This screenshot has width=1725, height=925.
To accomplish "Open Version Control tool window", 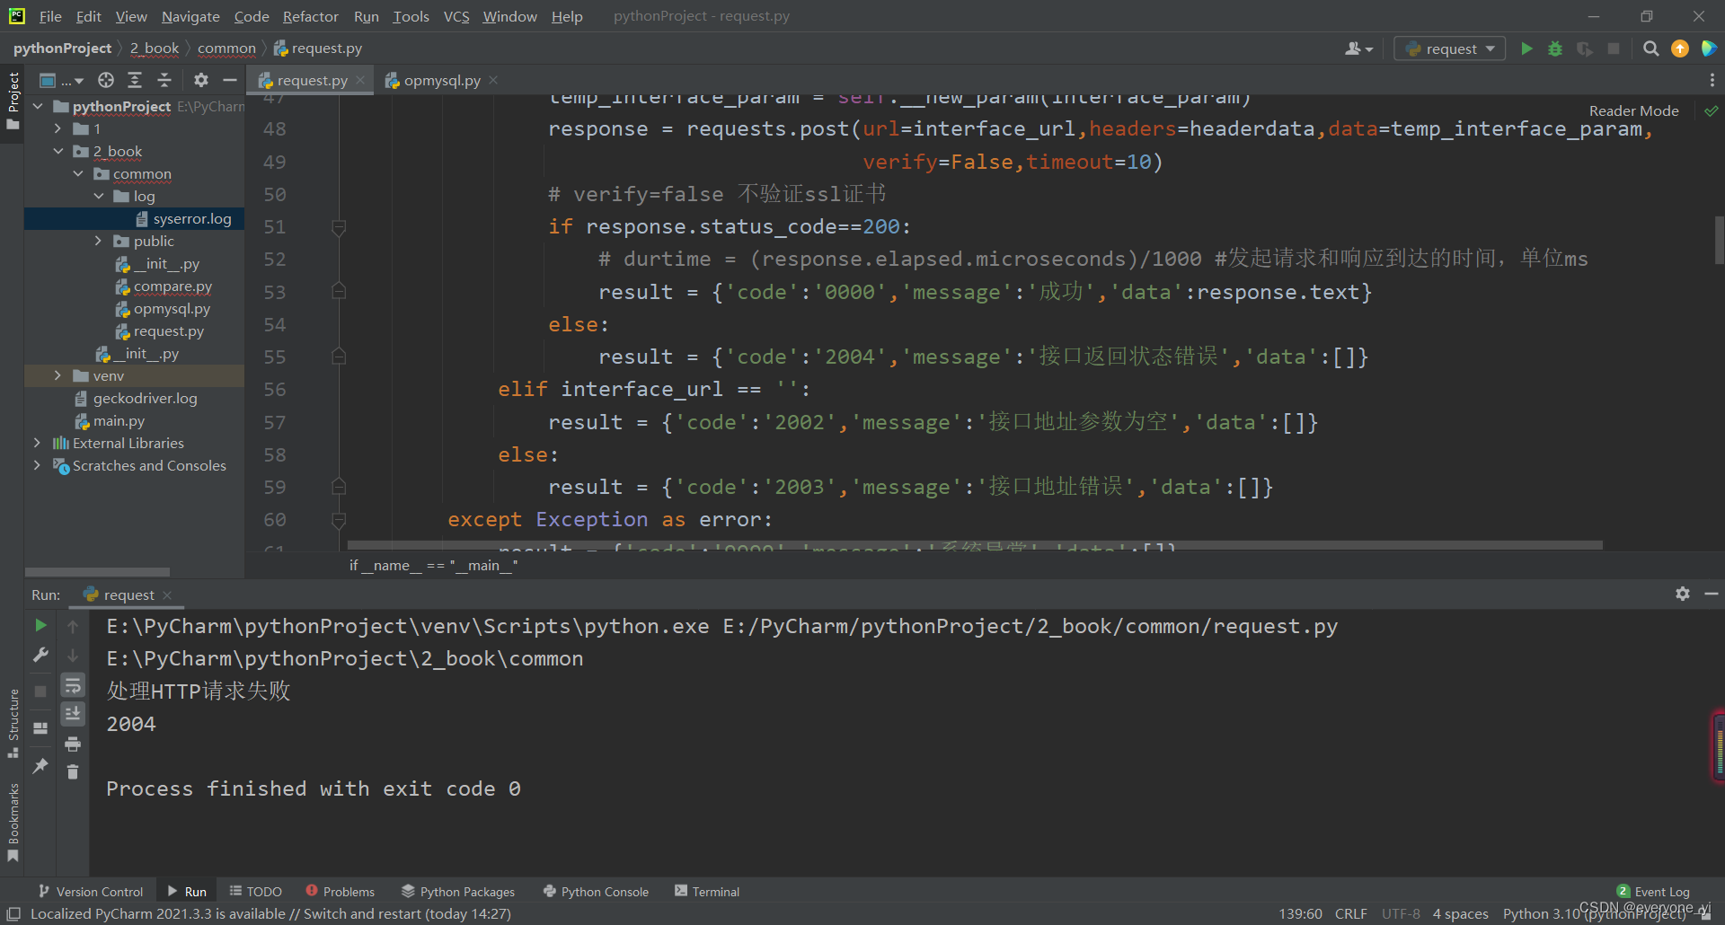I will coord(91,891).
